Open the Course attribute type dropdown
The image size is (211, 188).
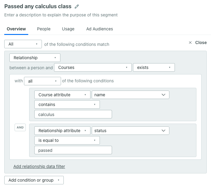pos(62,95)
